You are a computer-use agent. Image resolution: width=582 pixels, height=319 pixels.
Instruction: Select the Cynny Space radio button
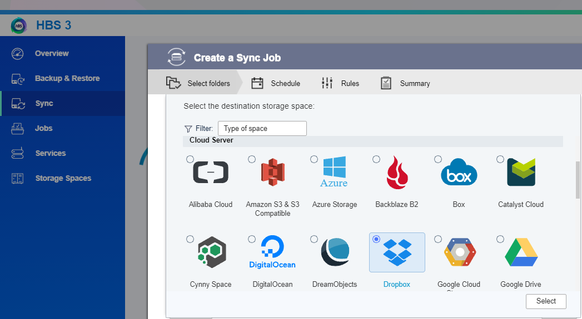(190, 239)
